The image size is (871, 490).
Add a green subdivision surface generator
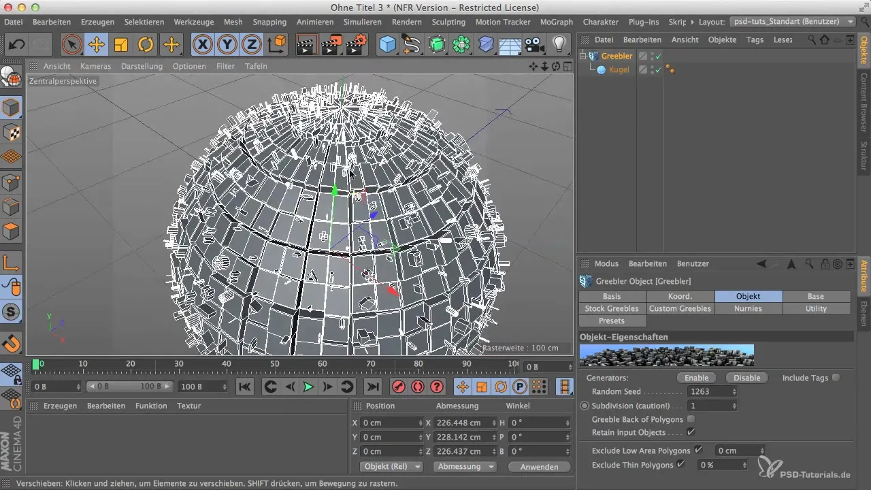click(x=437, y=45)
